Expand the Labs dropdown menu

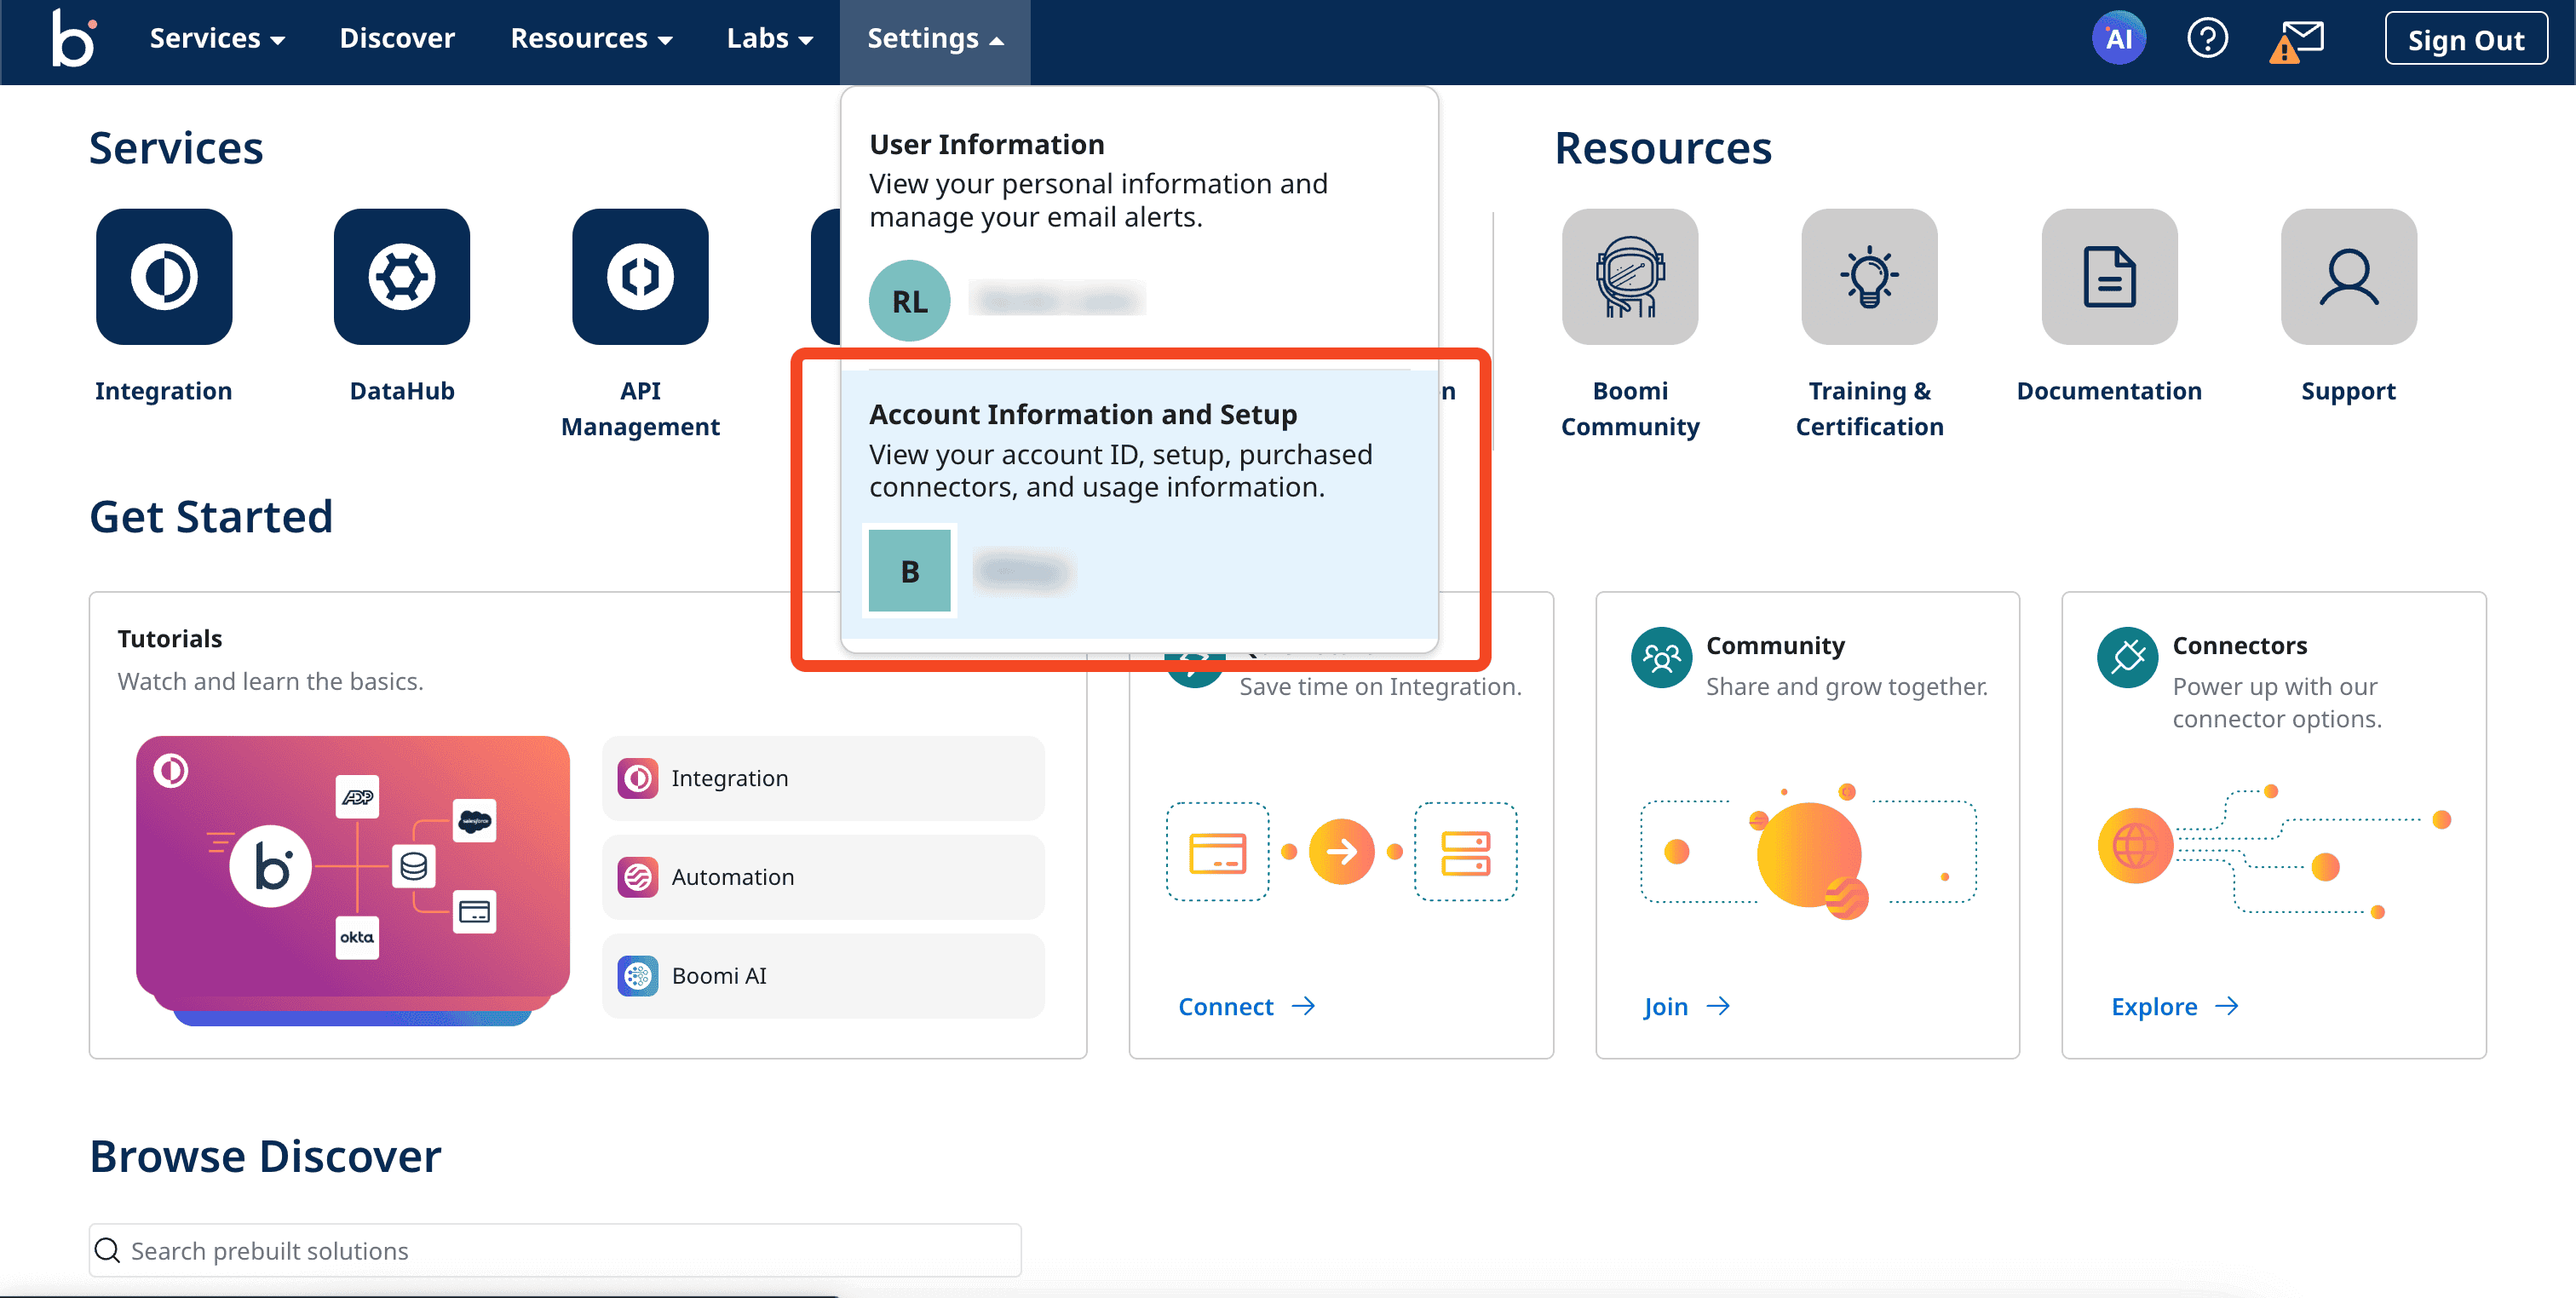pos(769,40)
